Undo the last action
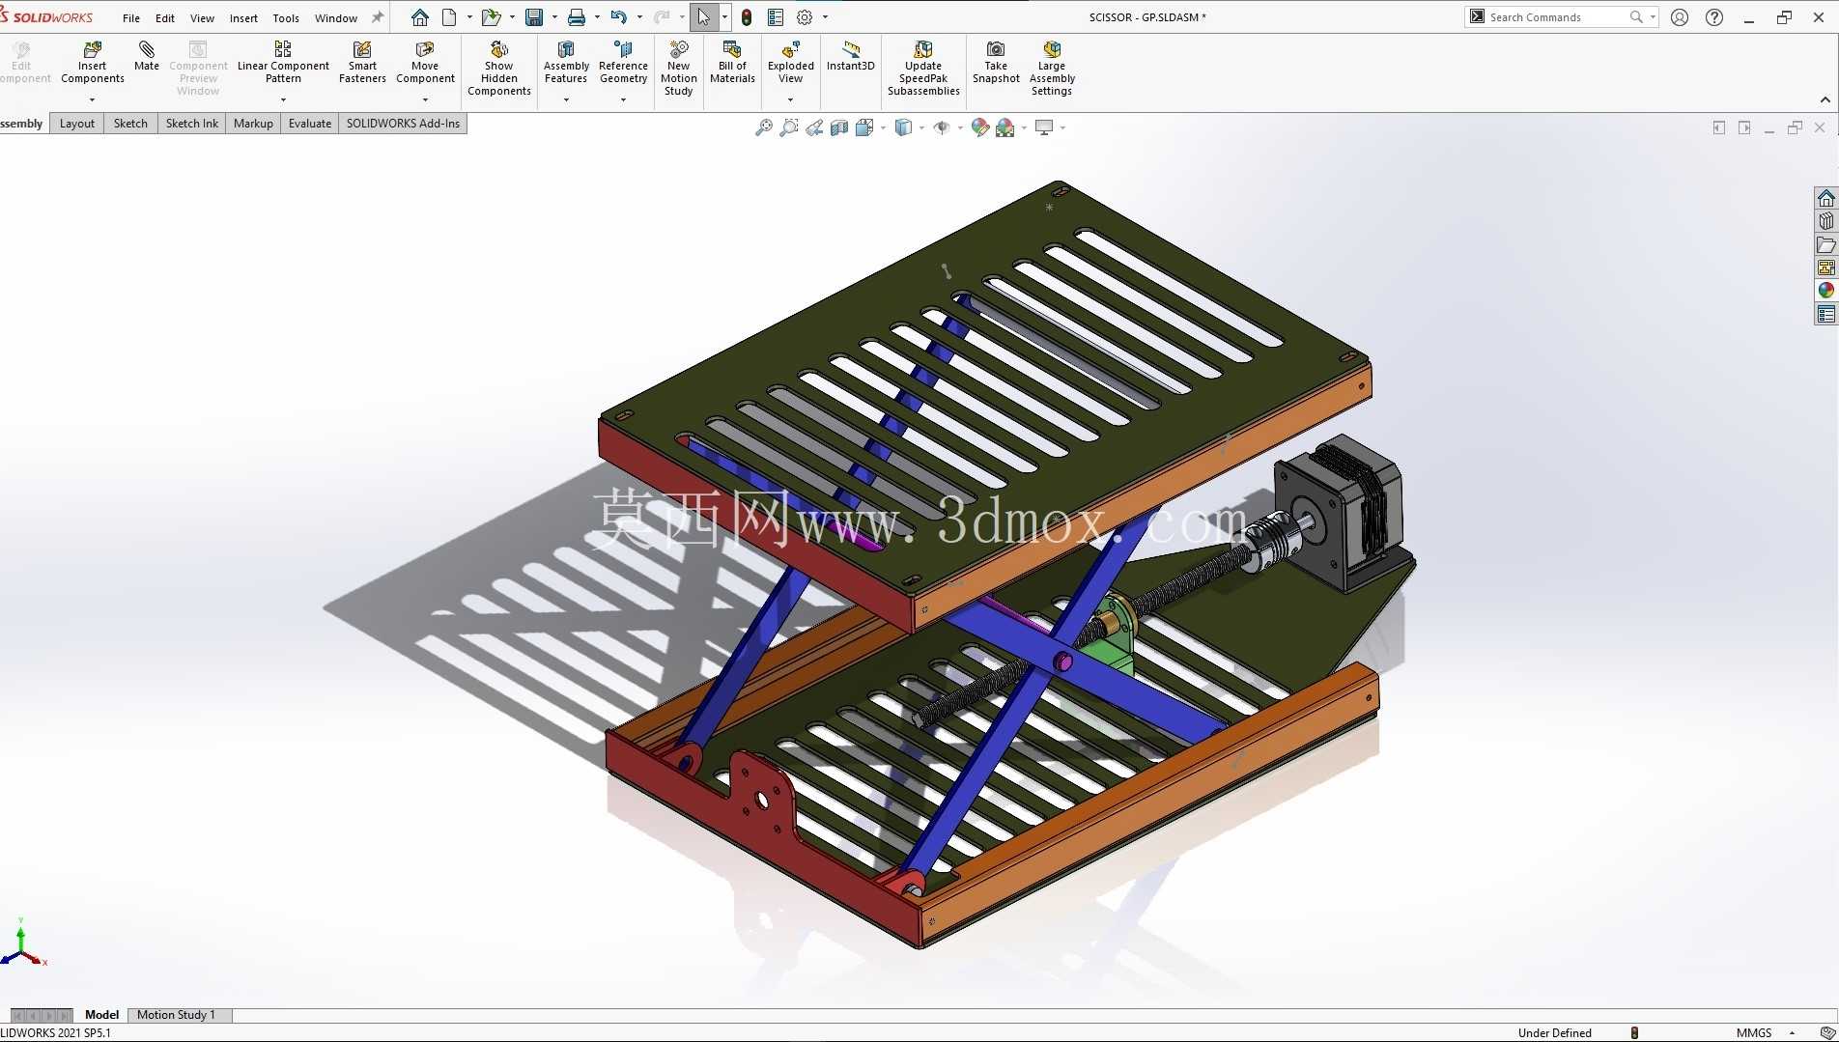 pos(618,17)
